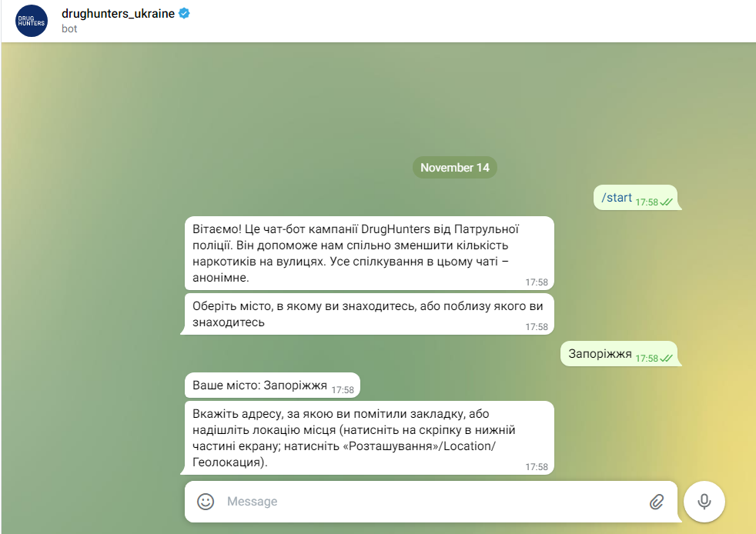Click the timestamp on 'Ваше місто' message

coord(343,390)
